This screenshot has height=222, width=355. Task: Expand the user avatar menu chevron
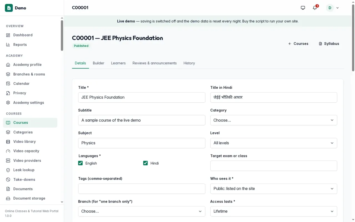[x=338, y=8]
